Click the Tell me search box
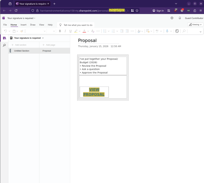The image size is (204, 183). [76, 25]
